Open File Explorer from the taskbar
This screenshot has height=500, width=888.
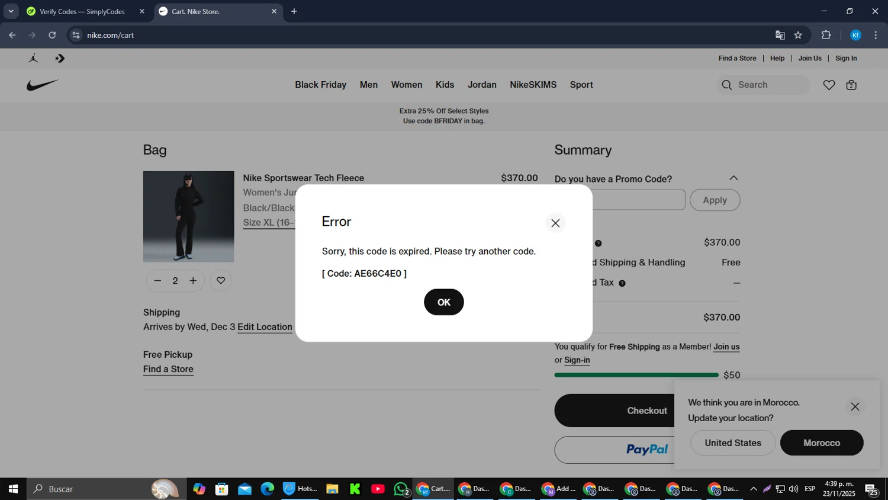[x=332, y=489]
